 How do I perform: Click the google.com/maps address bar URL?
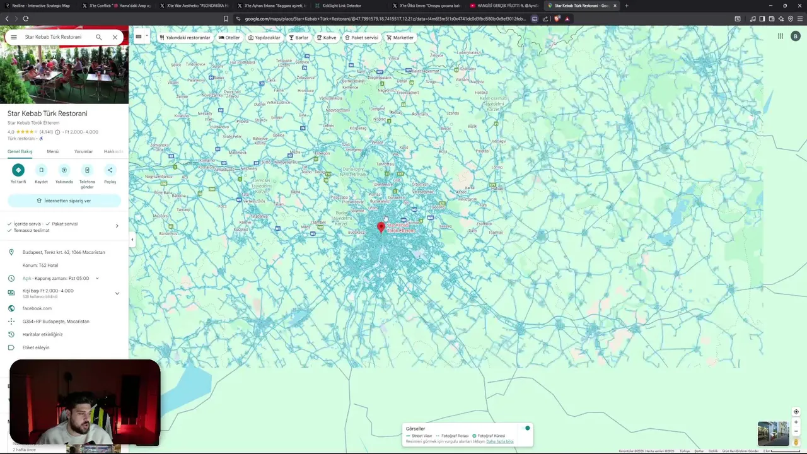pos(385,19)
